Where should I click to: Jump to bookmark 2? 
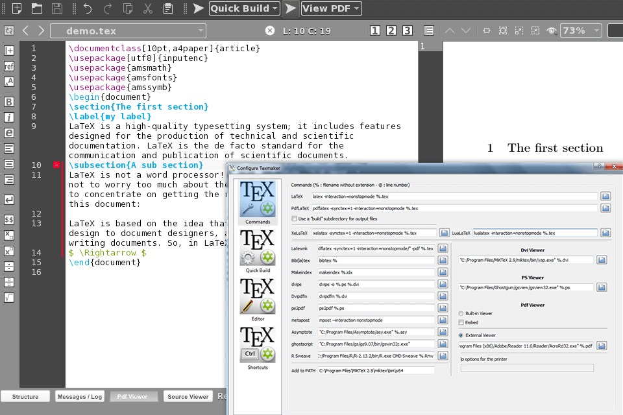pyautogui.click(x=391, y=30)
